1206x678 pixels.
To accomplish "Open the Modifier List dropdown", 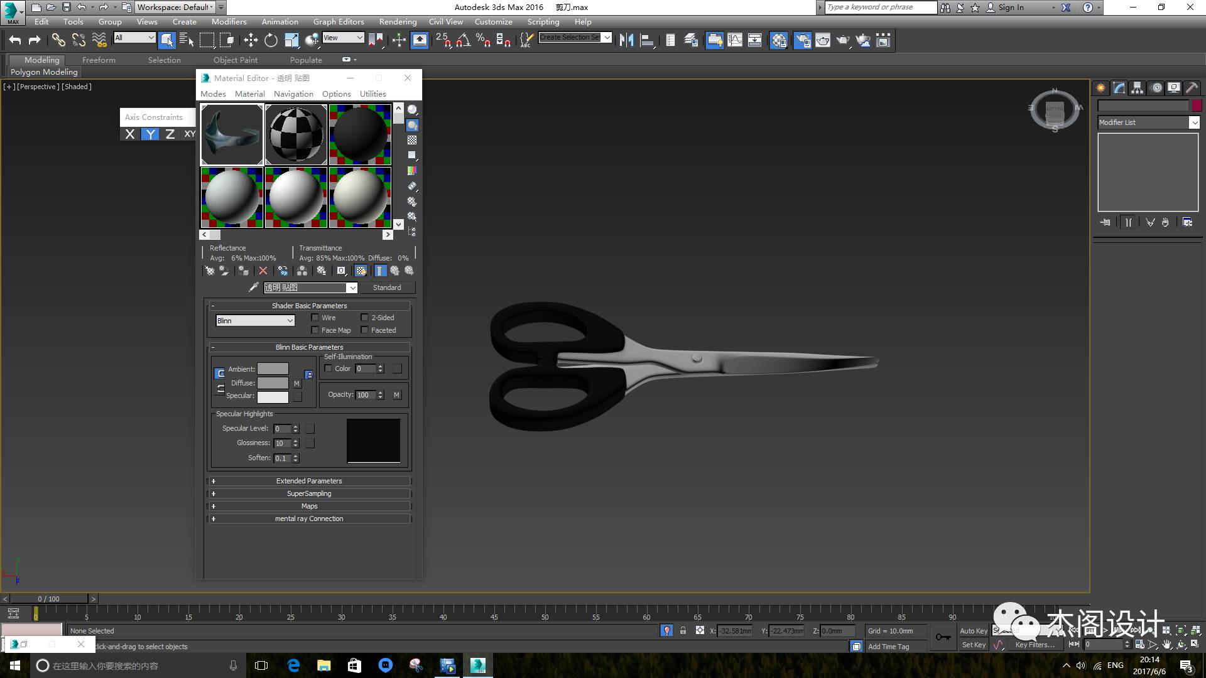I will (1148, 123).
